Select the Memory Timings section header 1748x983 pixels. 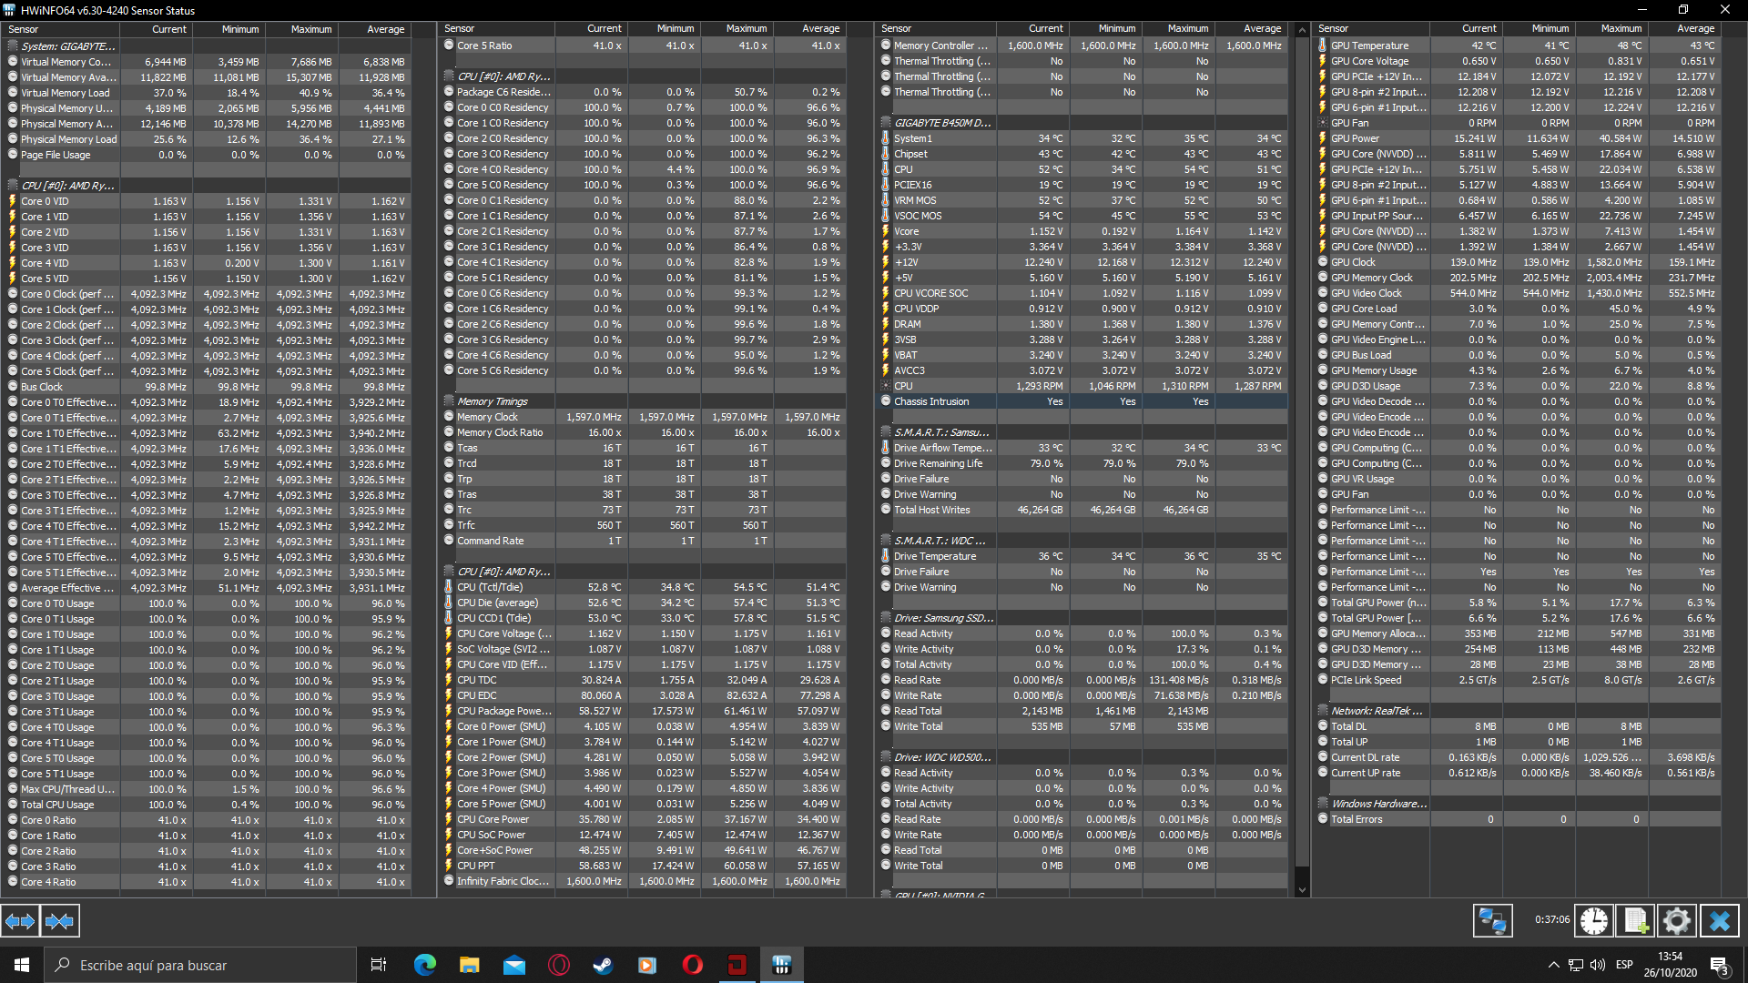pos(492,401)
